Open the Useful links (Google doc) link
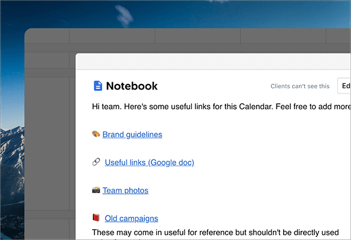 coord(149,163)
